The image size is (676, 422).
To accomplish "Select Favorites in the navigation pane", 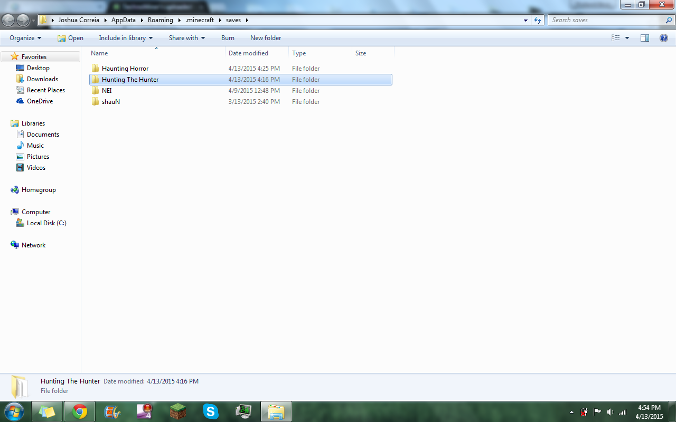I will (x=34, y=57).
